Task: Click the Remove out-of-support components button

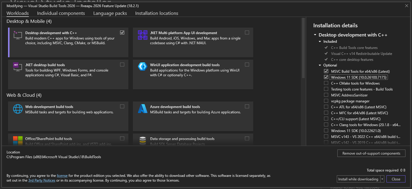Action: [371, 153]
